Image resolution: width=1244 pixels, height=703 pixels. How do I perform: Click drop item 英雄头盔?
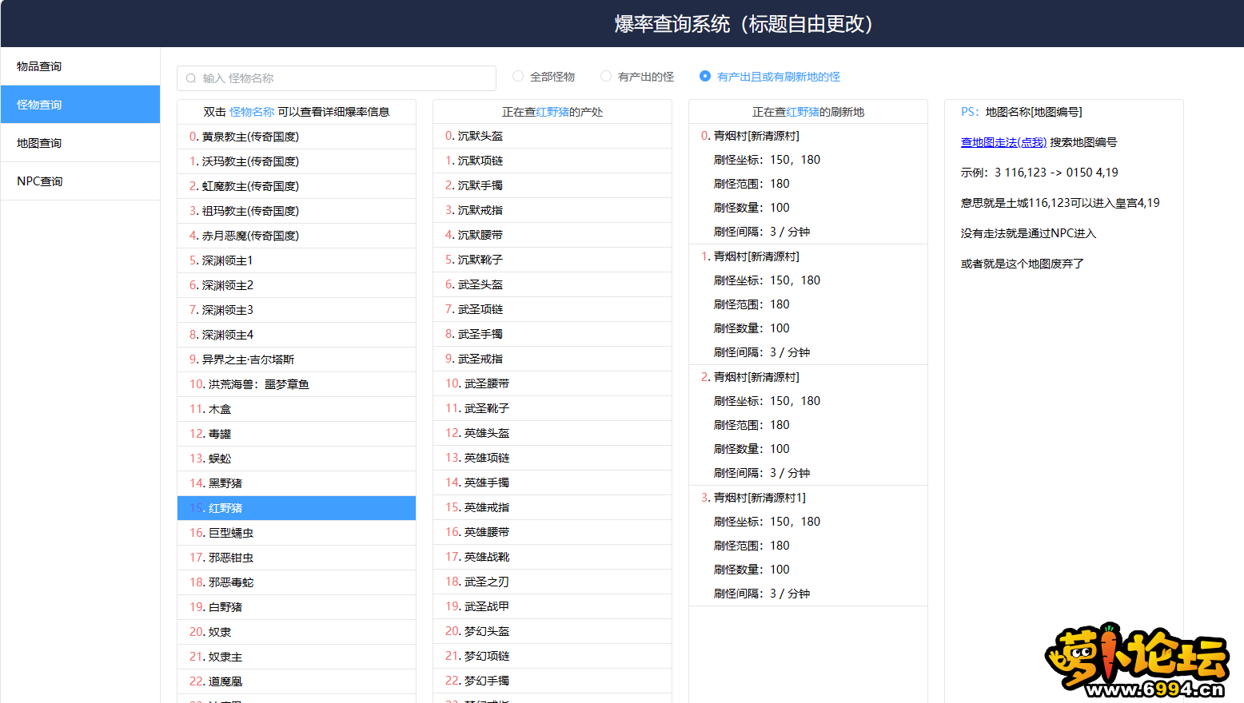point(552,433)
